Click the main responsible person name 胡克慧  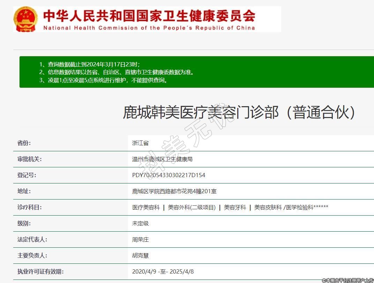(140, 255)
